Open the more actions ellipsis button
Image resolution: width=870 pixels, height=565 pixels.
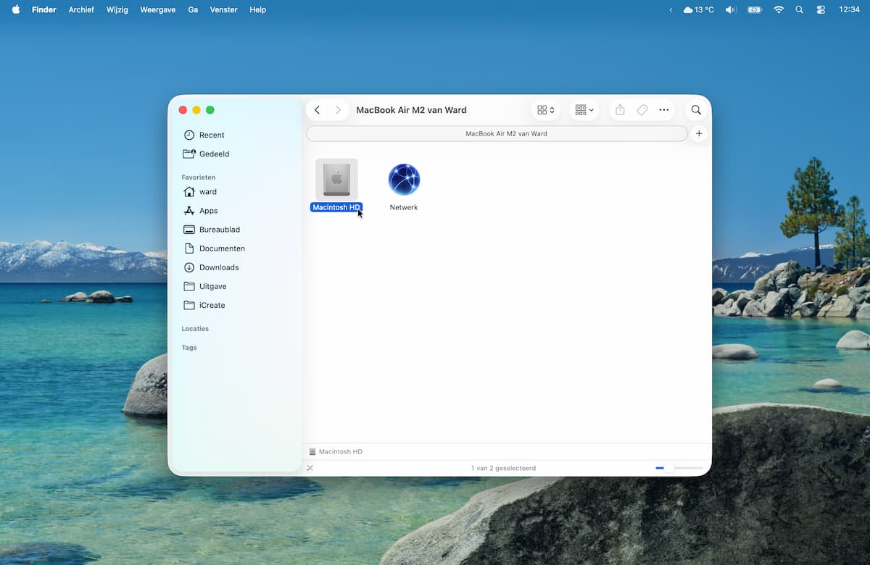[663, 110]
